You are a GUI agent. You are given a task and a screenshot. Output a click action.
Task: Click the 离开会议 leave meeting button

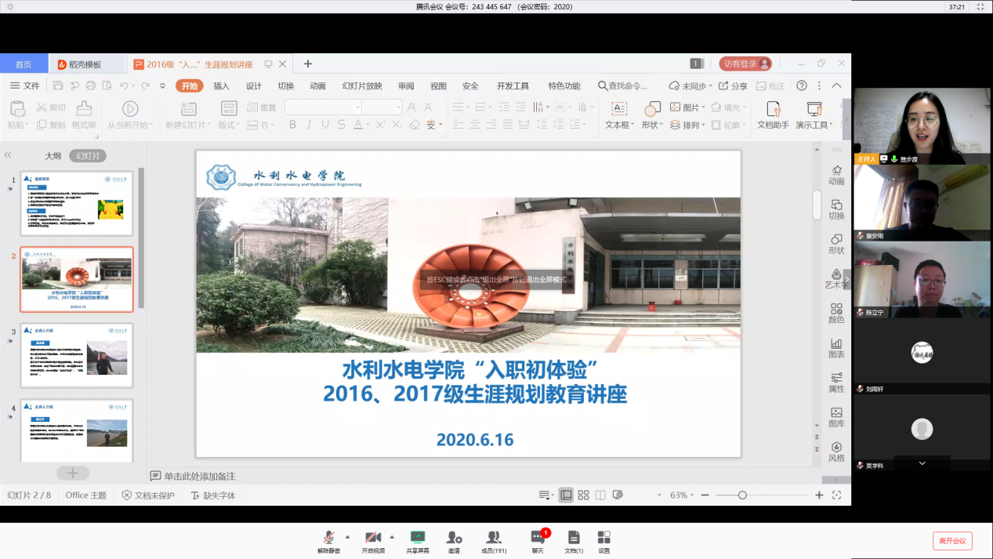[952, 541]
